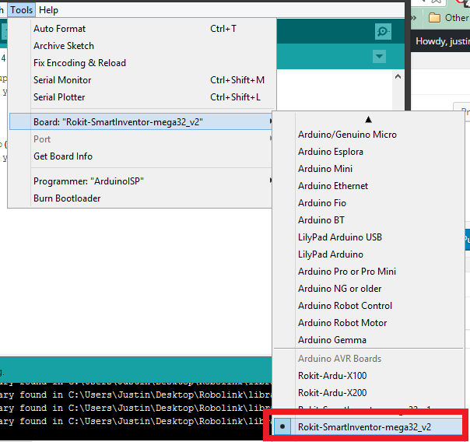Image resolution: width=470 pixels, height=442 pixels.
Task: Expand the Port submenu
Action: point(141,139)
